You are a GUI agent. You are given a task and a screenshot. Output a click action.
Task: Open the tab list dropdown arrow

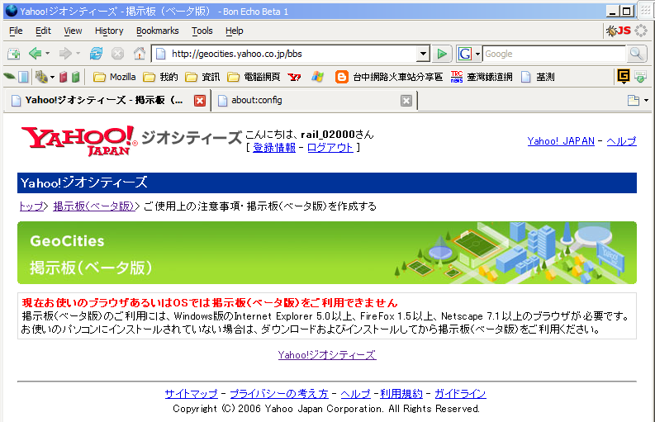pos(646,101)
